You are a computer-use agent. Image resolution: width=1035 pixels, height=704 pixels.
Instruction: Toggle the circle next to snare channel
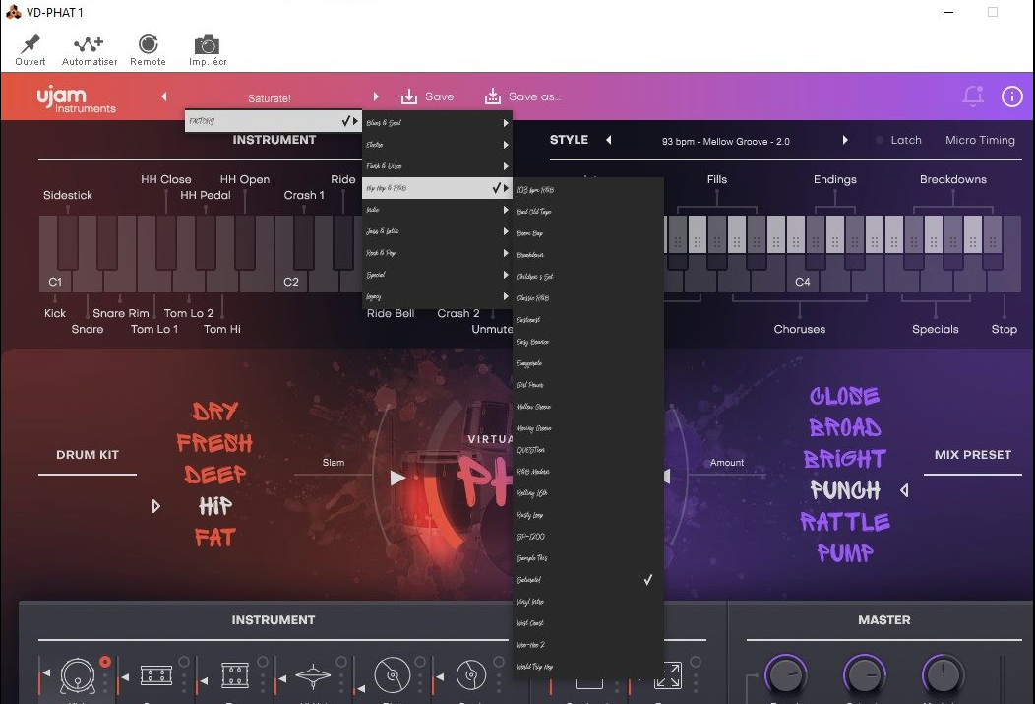(x=184, y=661)
